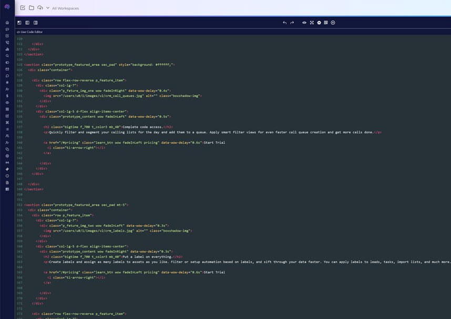Click the chevron next to the upload icon
Image resolution: width=451 pixels, height=319 pixels.
click(x=48, y=8)
